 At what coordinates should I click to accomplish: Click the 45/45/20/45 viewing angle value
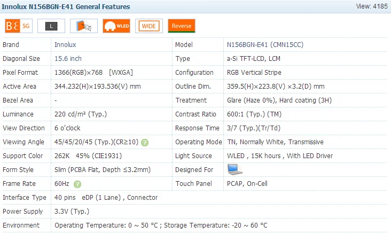(96, 142)
